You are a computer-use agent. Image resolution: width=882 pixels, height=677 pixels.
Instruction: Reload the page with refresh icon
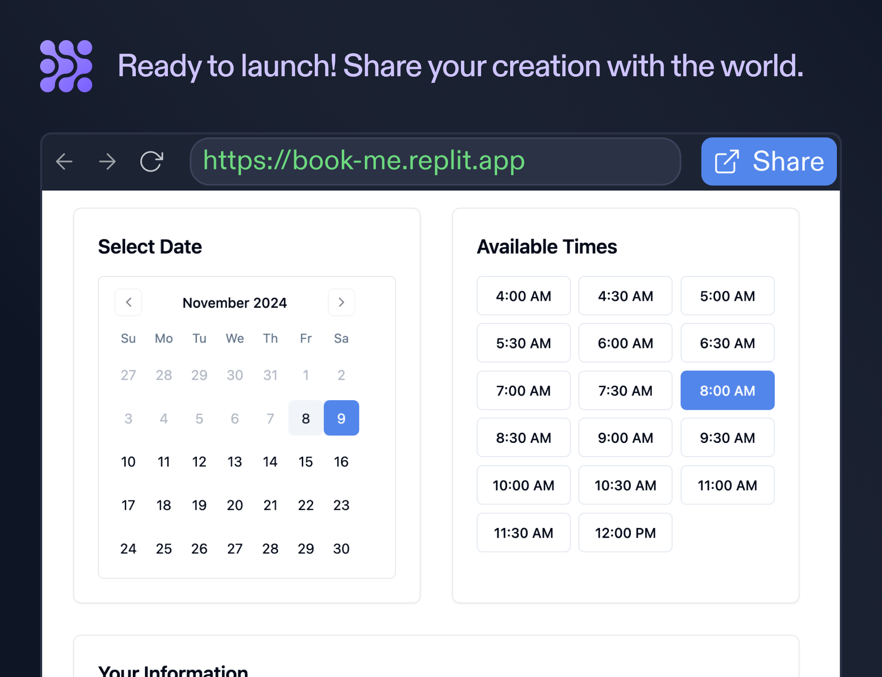[151, 161]
